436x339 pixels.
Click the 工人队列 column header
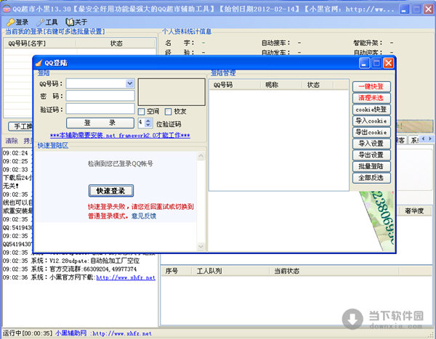pos(230,271)
